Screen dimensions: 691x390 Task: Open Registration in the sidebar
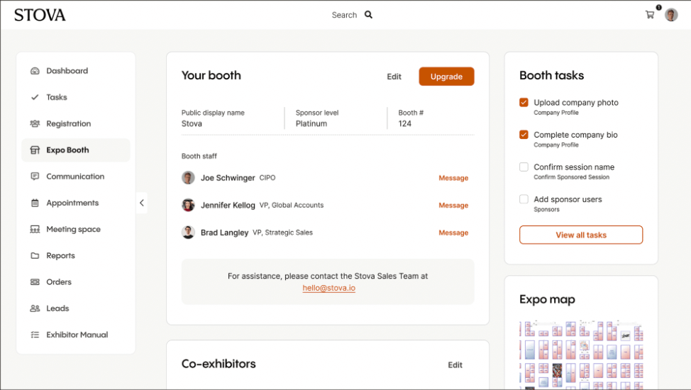tap(76, 124)
